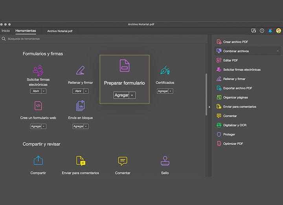Select the Rellenar y firmar pen icon

click(x=80, y=71)
